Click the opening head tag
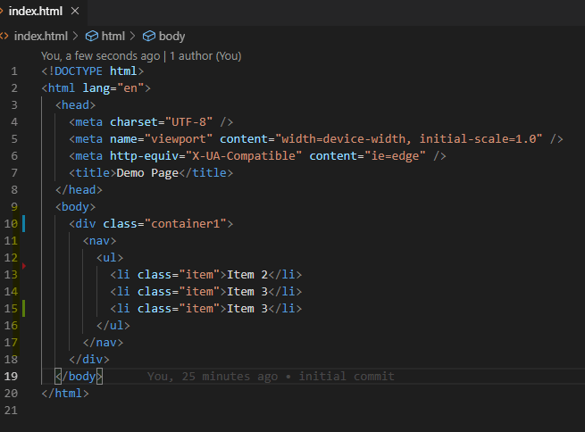 tap(75, 104)
